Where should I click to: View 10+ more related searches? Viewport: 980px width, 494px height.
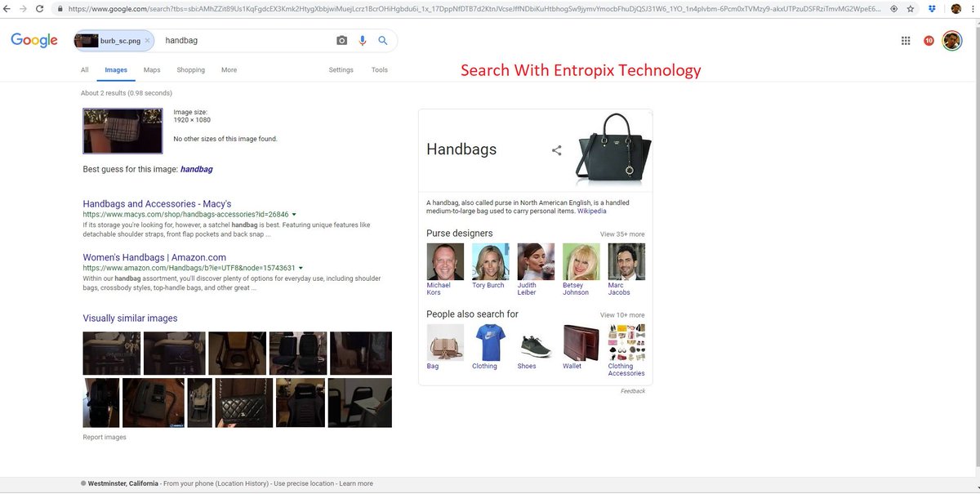pyautogui.click(x=622, y=315)
